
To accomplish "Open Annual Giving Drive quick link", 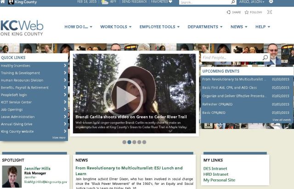I will click(x=17, y=124).
